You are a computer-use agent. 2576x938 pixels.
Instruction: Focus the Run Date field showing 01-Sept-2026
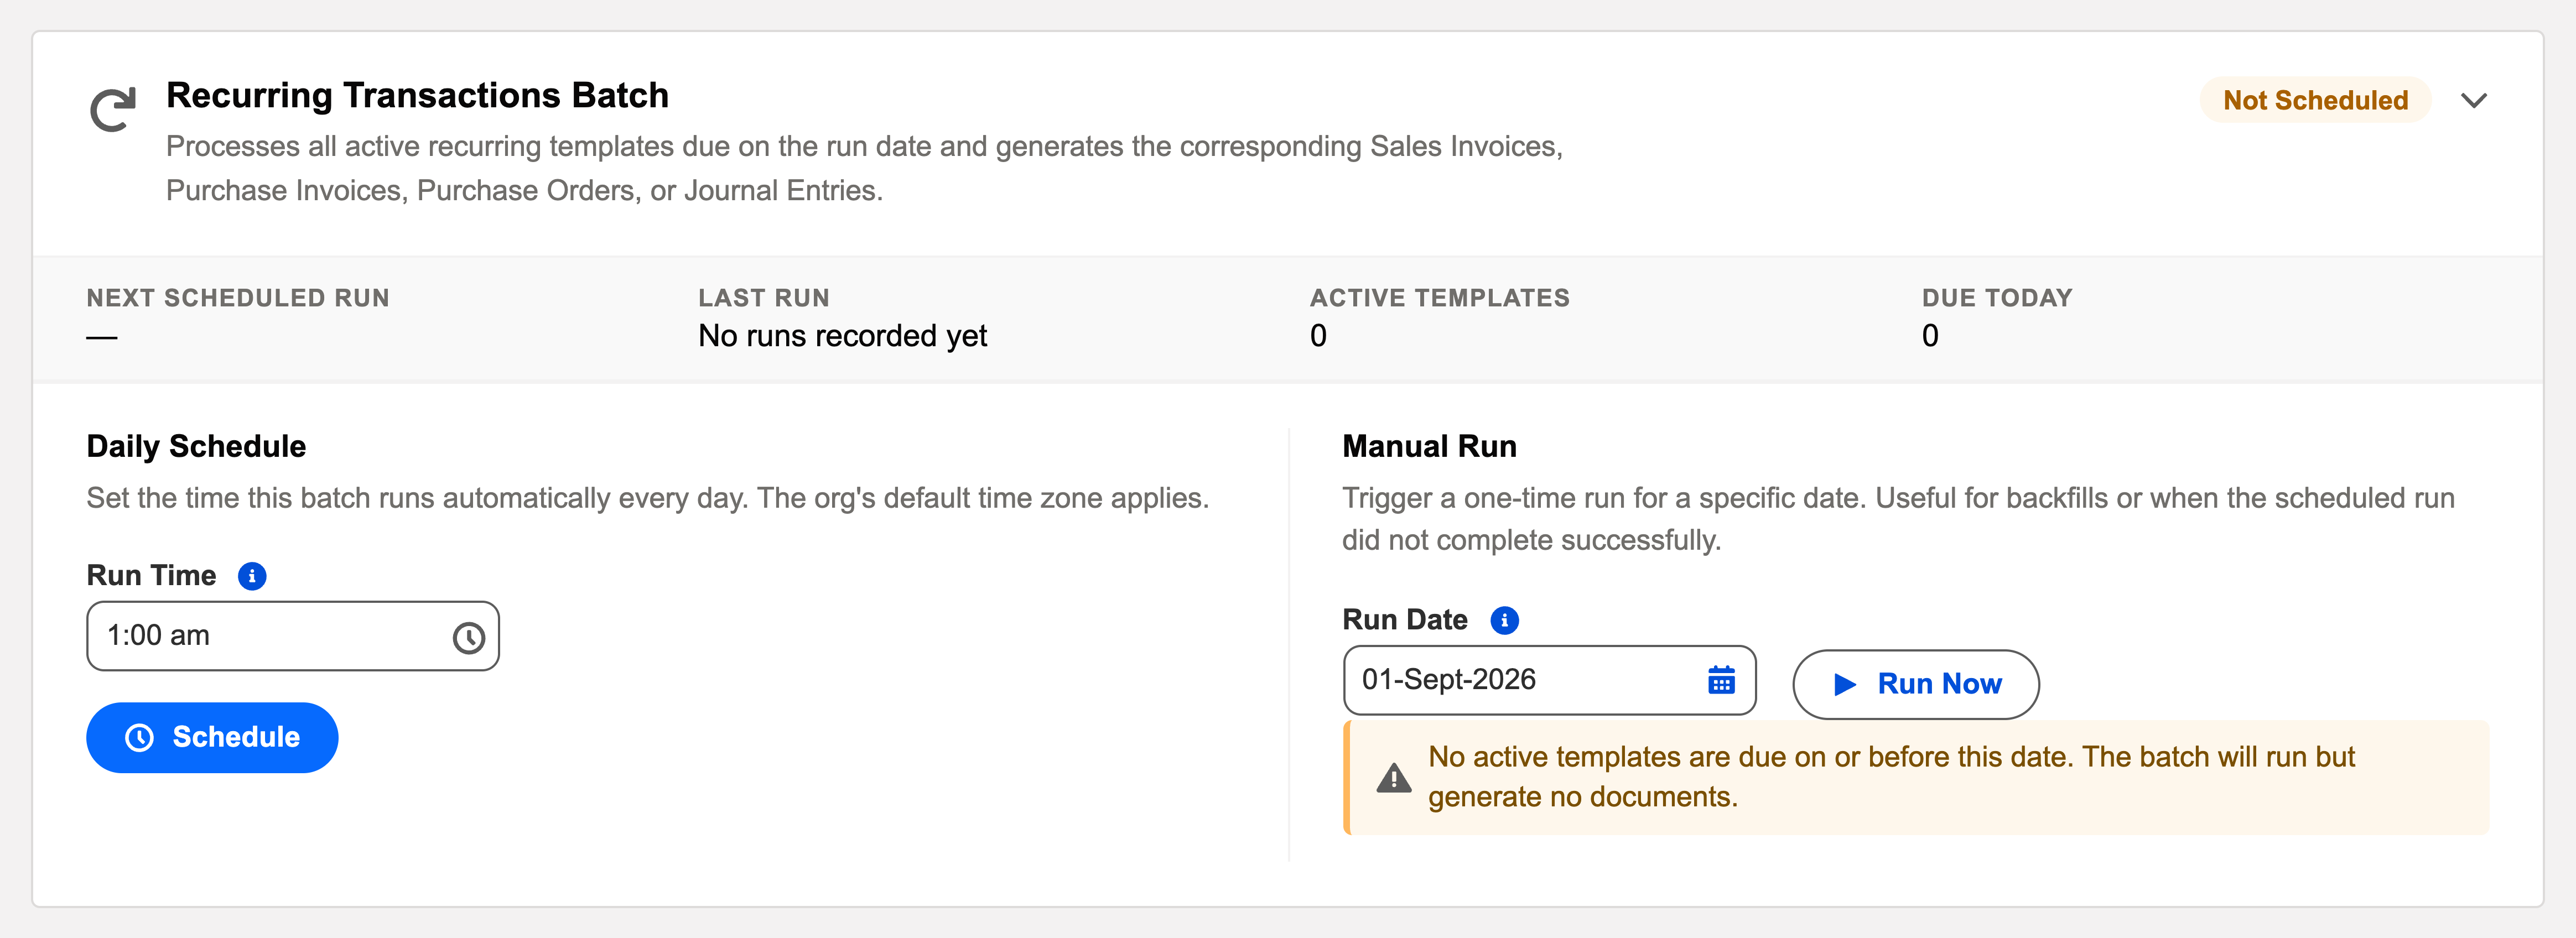click(x=1549, y=680)
